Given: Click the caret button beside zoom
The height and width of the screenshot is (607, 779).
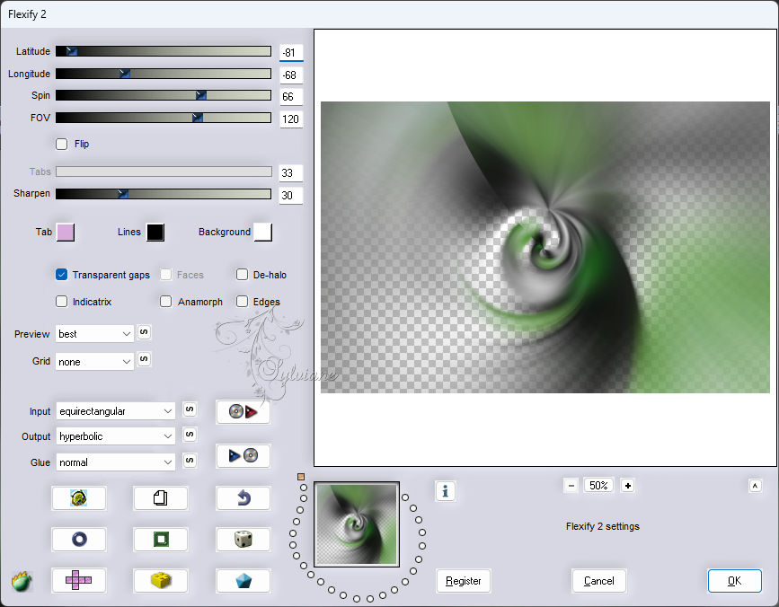Looking at the screenshot, I should pyautogui.click(x=755, y=486).
